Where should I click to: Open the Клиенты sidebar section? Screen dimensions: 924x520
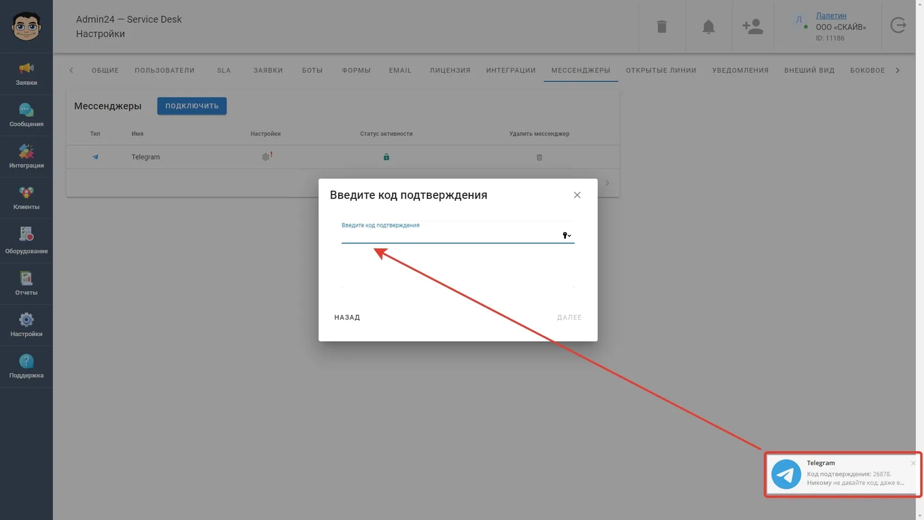point(26,198)
